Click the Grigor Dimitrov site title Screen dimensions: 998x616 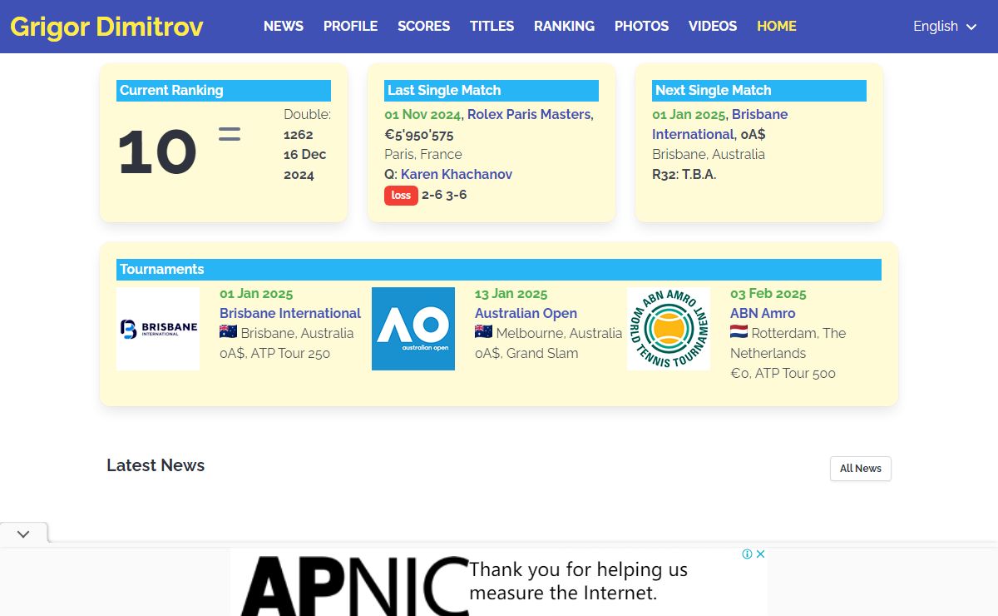tap(106, 27)
